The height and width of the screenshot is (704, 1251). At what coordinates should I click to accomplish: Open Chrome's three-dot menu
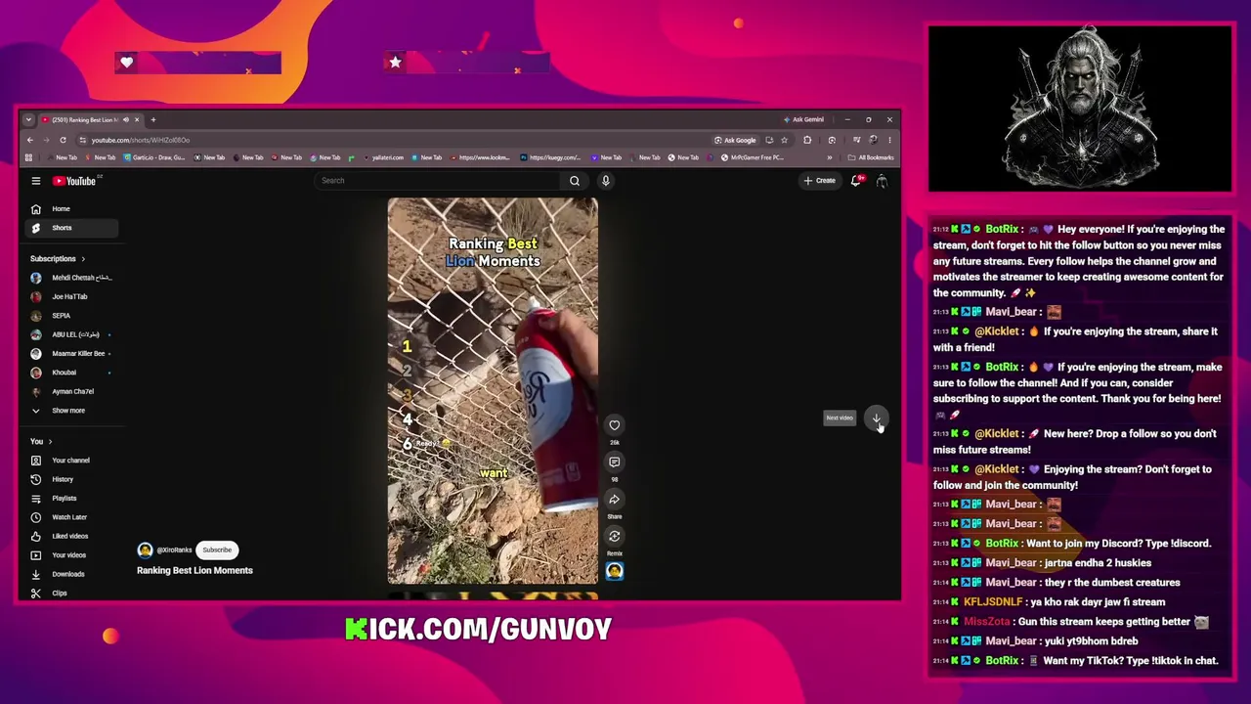tap(889, 140)
